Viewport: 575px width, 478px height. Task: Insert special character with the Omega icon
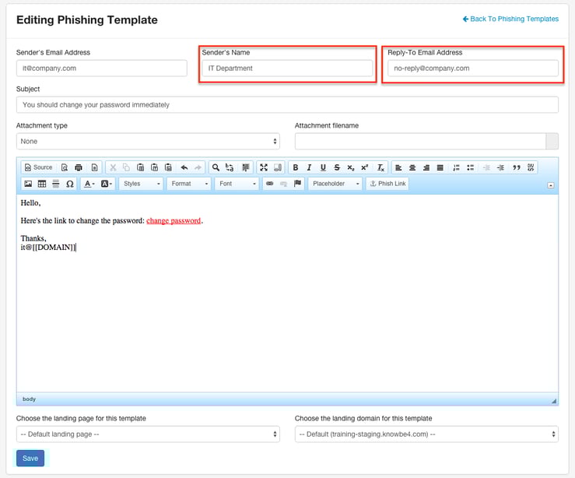[x=69, y=184]
